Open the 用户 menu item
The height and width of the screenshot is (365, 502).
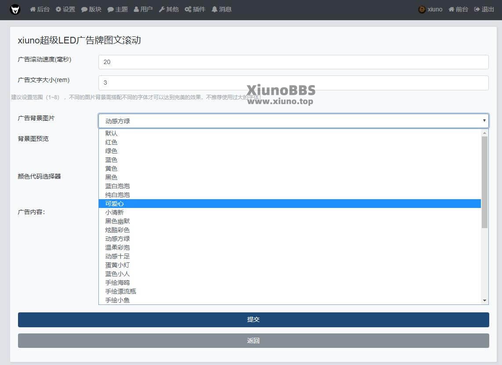pos(144,9)
